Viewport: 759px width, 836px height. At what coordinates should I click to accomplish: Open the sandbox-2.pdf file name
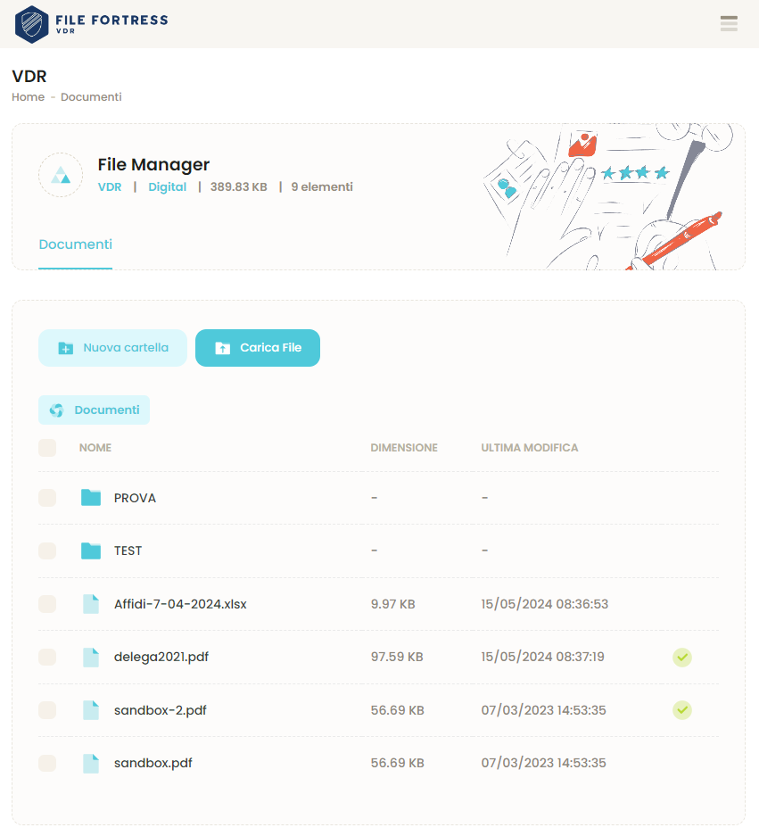pos(161,710)
